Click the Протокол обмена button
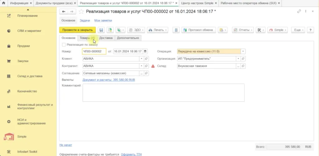 (x=198, y=30)
